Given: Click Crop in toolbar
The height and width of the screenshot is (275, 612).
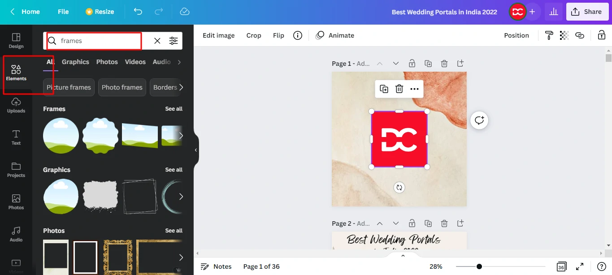Looking at the screenshot, I should point(254,35).
